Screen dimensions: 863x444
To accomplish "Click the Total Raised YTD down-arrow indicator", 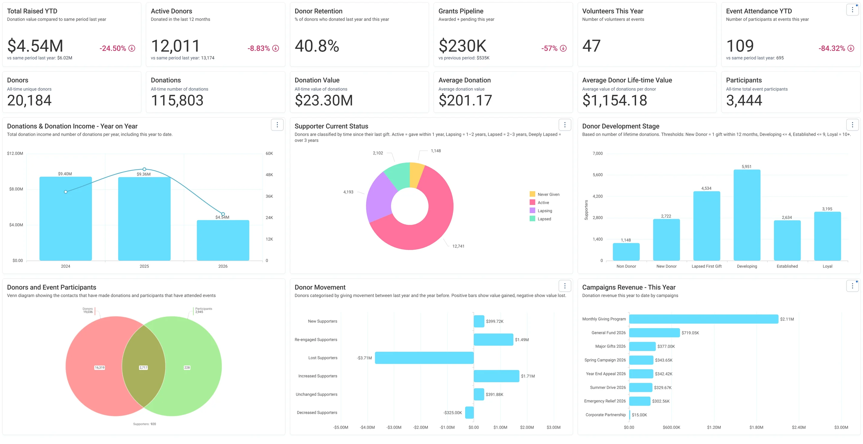I will tap(132, 48).
